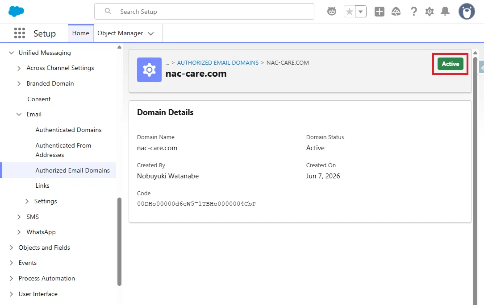Screen dimensions: 484x305
Task: Switch to the Home tab
Action: [x=80, y=33]
